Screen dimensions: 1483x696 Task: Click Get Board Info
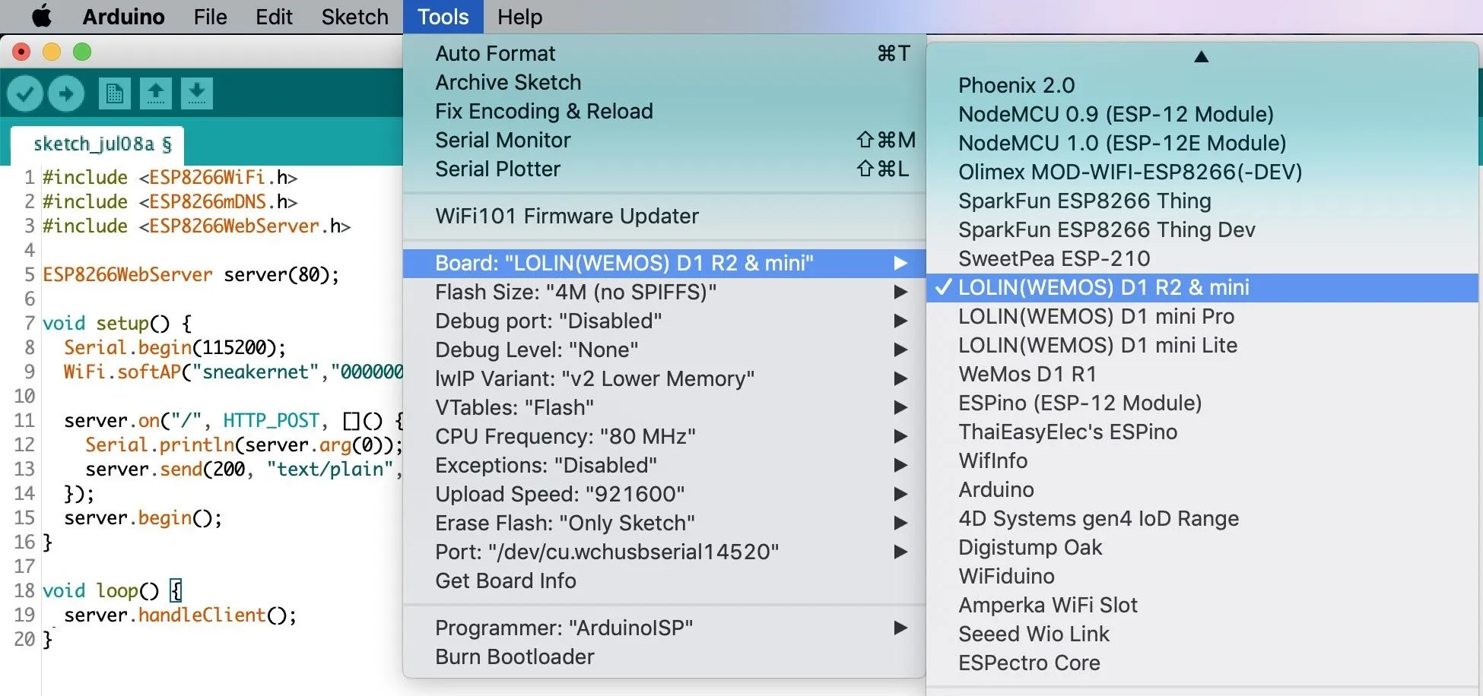664,581
